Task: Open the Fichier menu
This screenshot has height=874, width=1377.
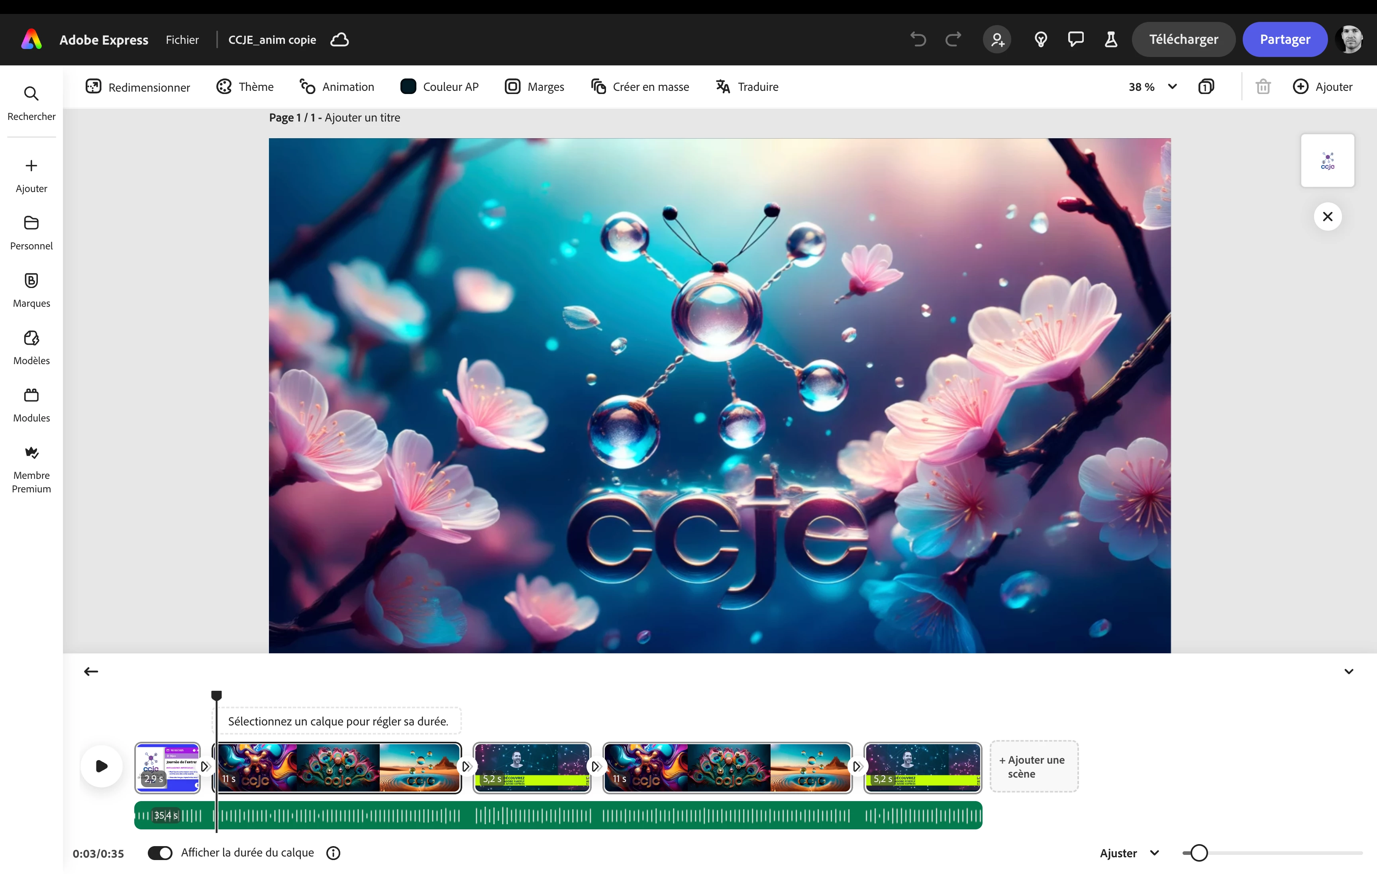Action: pyautogui.click(x=182, y=39)
